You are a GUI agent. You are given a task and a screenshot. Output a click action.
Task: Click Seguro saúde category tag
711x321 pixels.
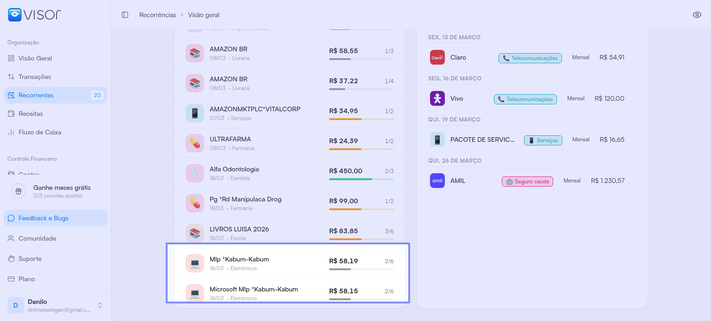[x=527, y=182]
